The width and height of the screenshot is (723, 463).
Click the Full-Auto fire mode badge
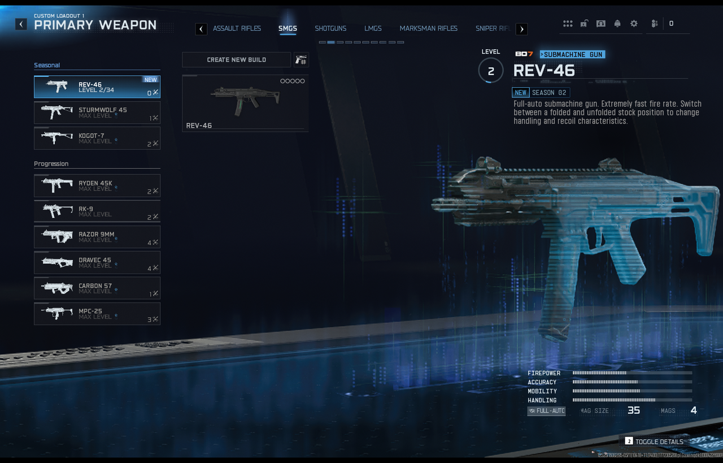point(546,411)
